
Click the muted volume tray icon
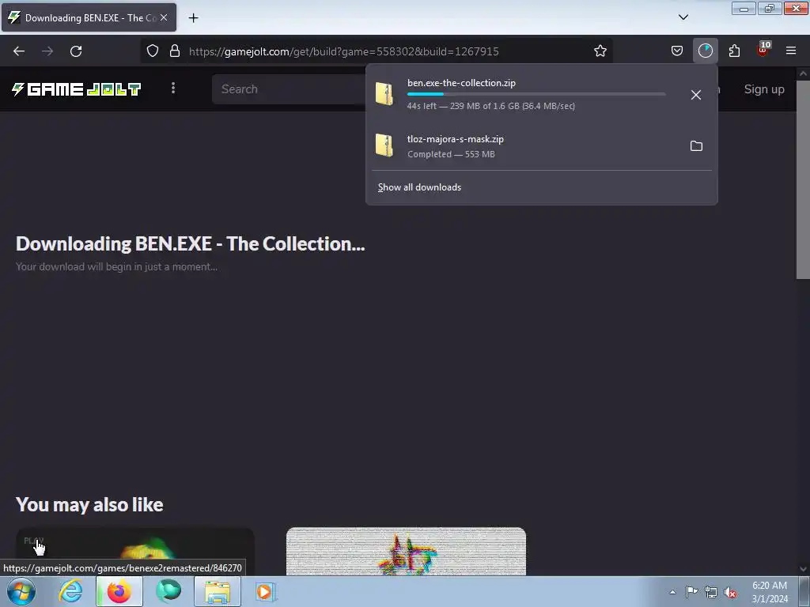coord(730,592)
